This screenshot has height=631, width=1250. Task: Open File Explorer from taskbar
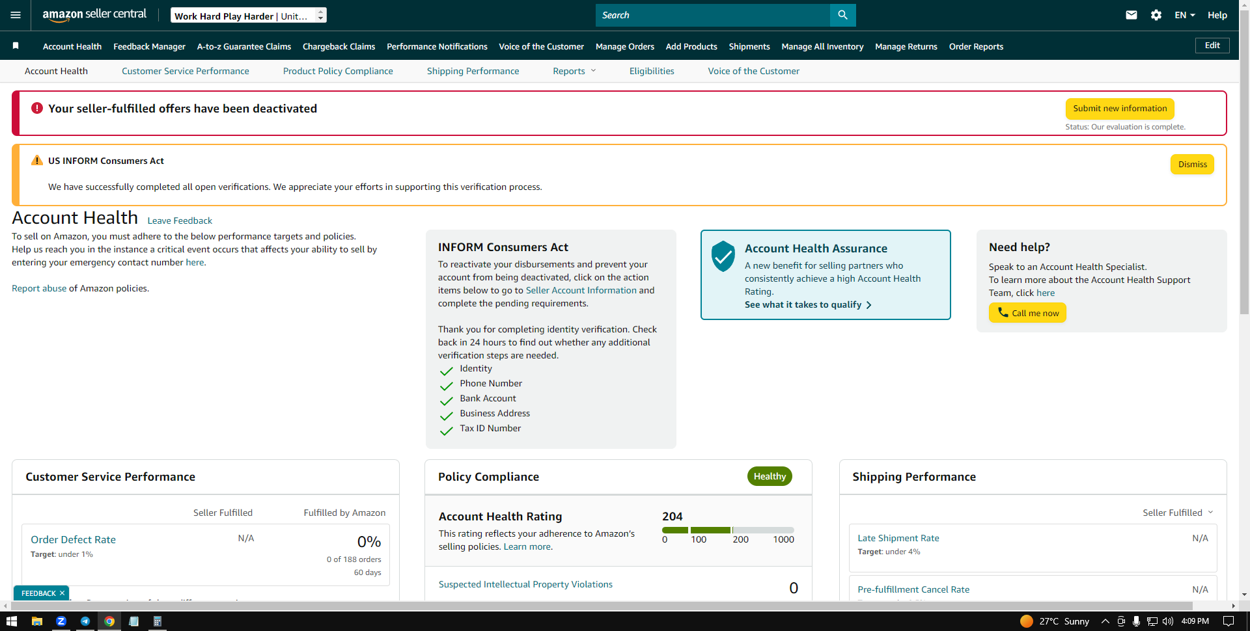37,621
